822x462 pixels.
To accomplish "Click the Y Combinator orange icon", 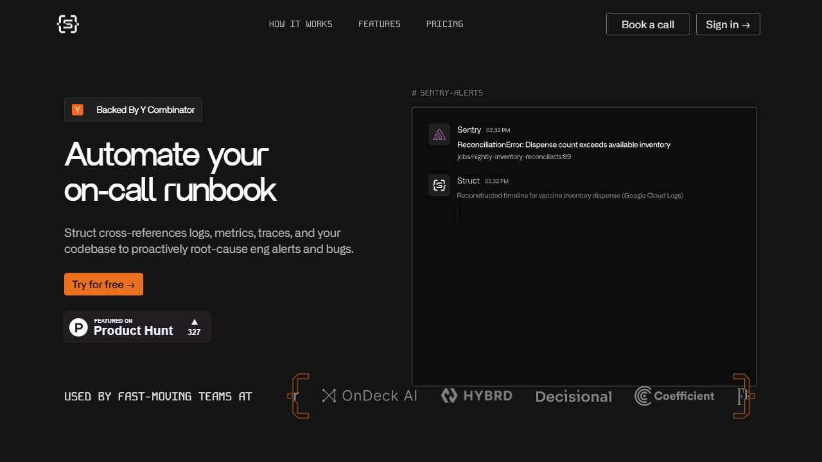I will coord(78,110).
